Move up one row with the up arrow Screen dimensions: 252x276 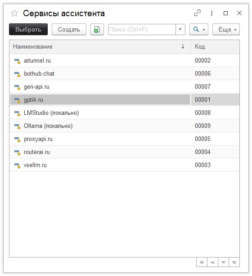click(x=212, y=262)
